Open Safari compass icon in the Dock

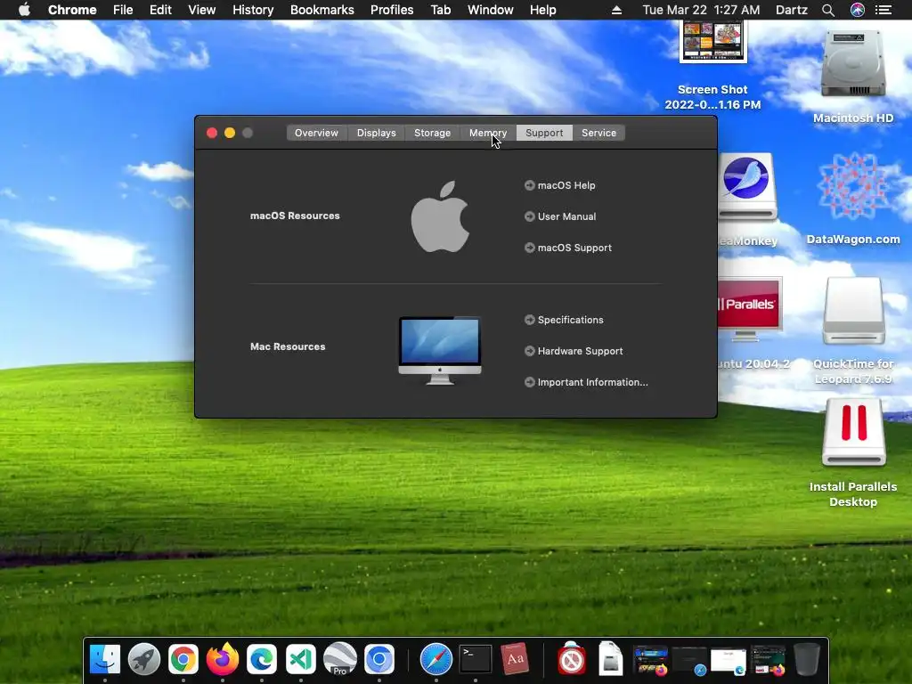tap(436, 660)
